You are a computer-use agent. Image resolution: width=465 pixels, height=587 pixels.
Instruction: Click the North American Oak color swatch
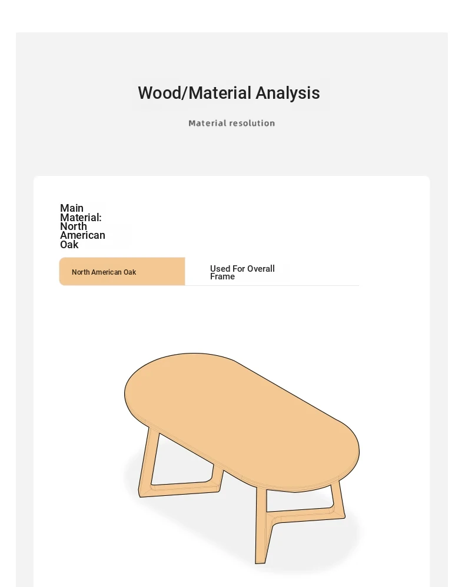[122, 271]
